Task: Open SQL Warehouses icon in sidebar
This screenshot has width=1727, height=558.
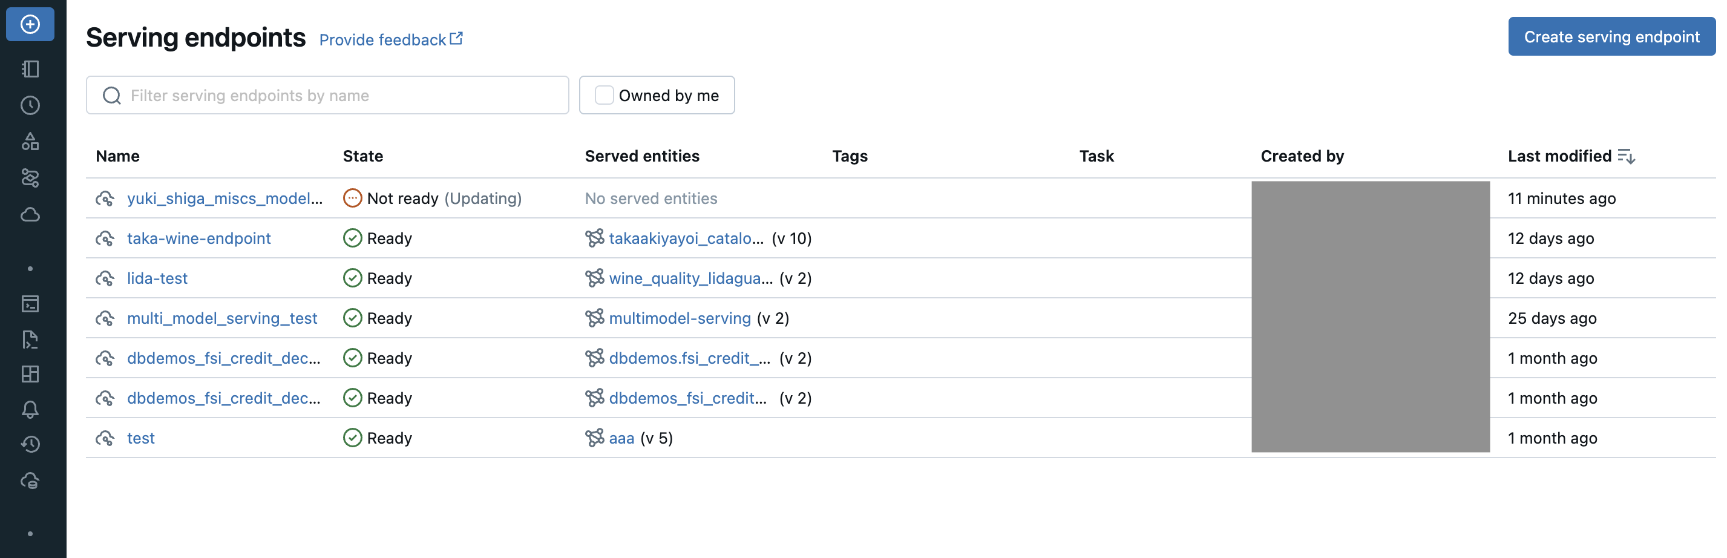Action: pos(30,481)
